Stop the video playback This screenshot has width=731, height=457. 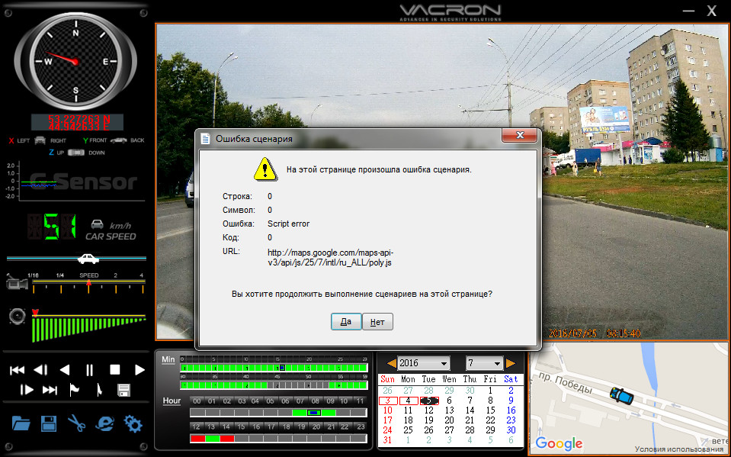coord(115,370)
